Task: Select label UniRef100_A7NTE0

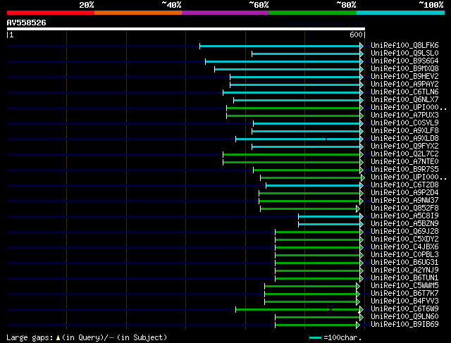Action: pos(404,161)
